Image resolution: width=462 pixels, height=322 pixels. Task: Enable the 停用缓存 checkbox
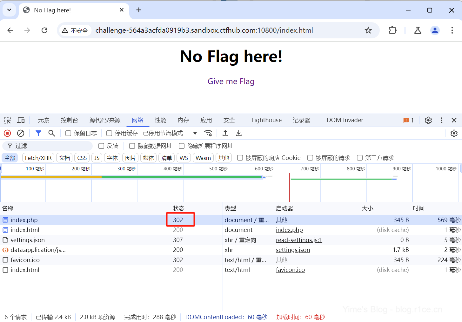coord(109,133)
